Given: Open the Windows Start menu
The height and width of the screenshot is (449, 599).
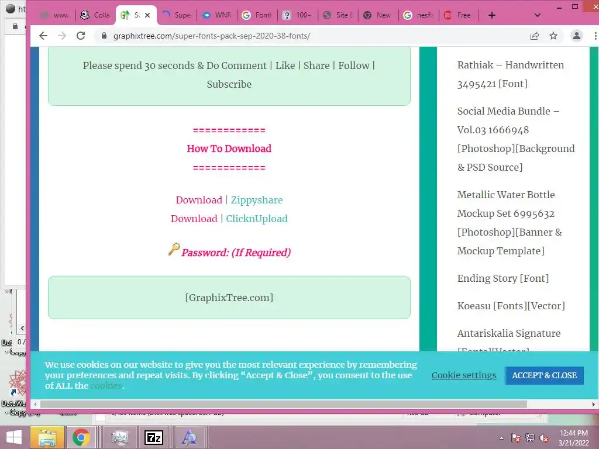Looking at the screenshot, I should click(14, 437).
